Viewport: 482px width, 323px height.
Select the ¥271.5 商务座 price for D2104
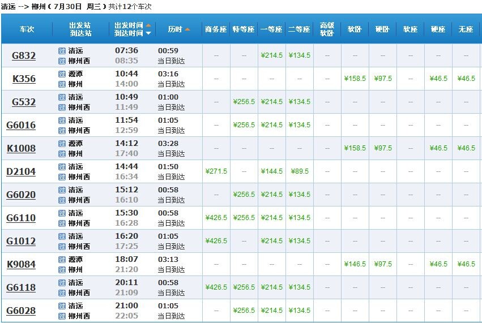[x=216, y=171]
